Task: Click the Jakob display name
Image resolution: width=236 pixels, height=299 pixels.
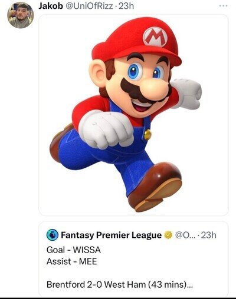Action: tap(50, 6)
